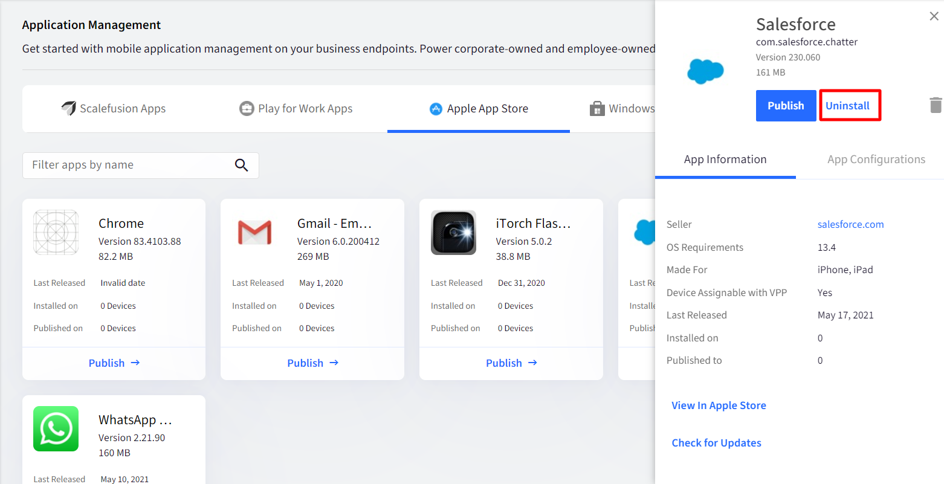Click Chrome's Invalid date value

(x=123, y=283)
